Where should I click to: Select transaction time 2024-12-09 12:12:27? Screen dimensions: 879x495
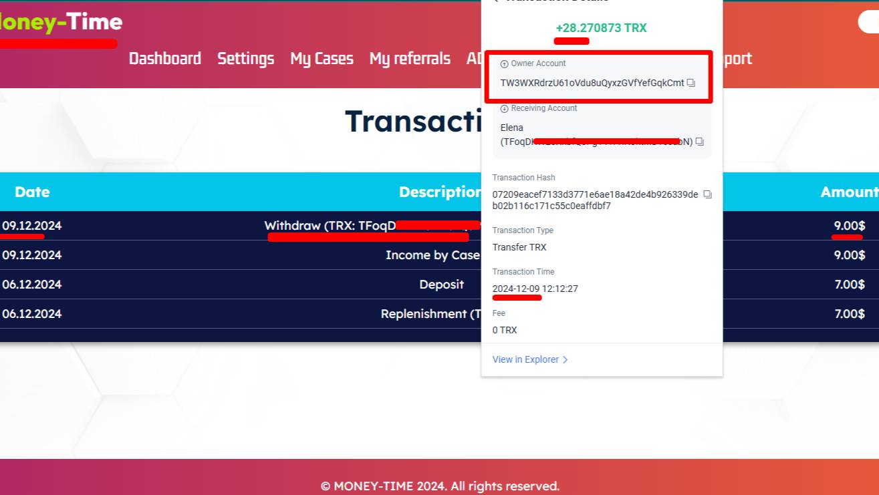535,289
